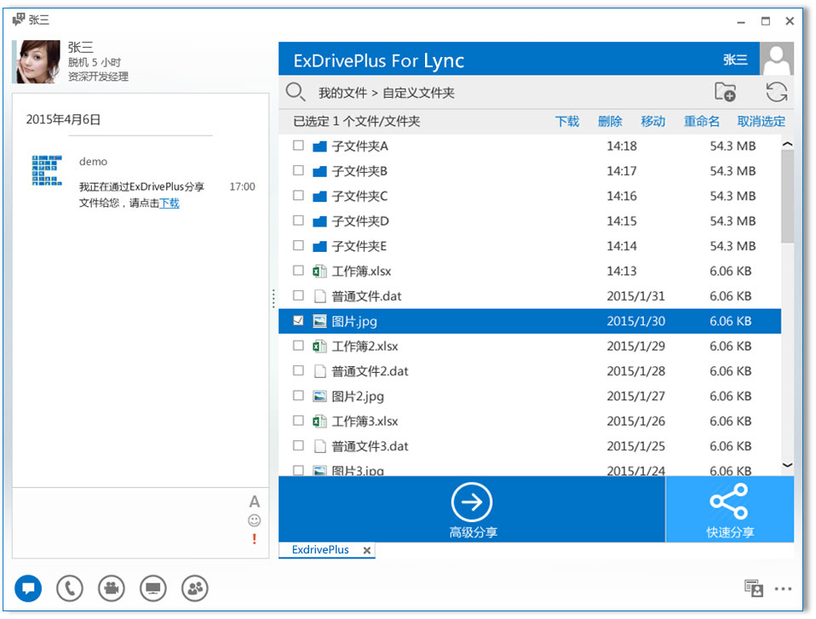The height and width of the screenshot is (619, 816).
Task: Open the present screen monitor icon
Action: tap(153, 588)
